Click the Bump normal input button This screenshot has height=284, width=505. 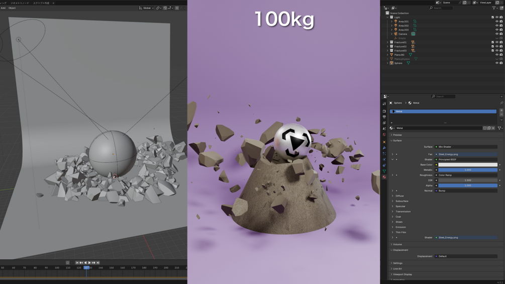(x=466, y=191)
